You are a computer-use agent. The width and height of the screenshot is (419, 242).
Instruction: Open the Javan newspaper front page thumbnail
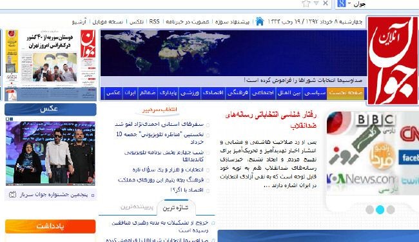point(50,57)
